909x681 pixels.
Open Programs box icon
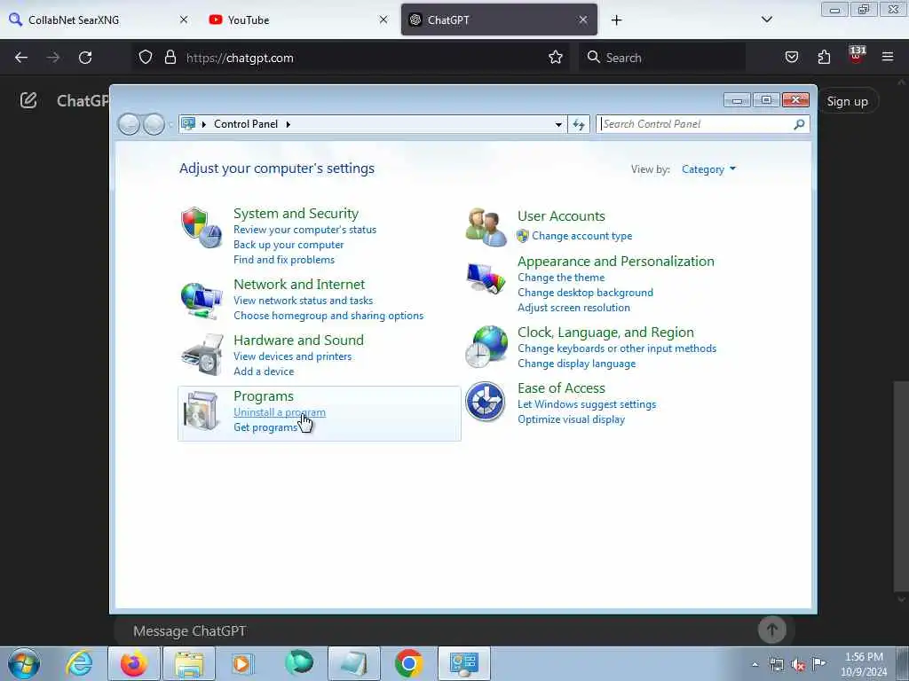pyautogui.click(x=202, y=411)
